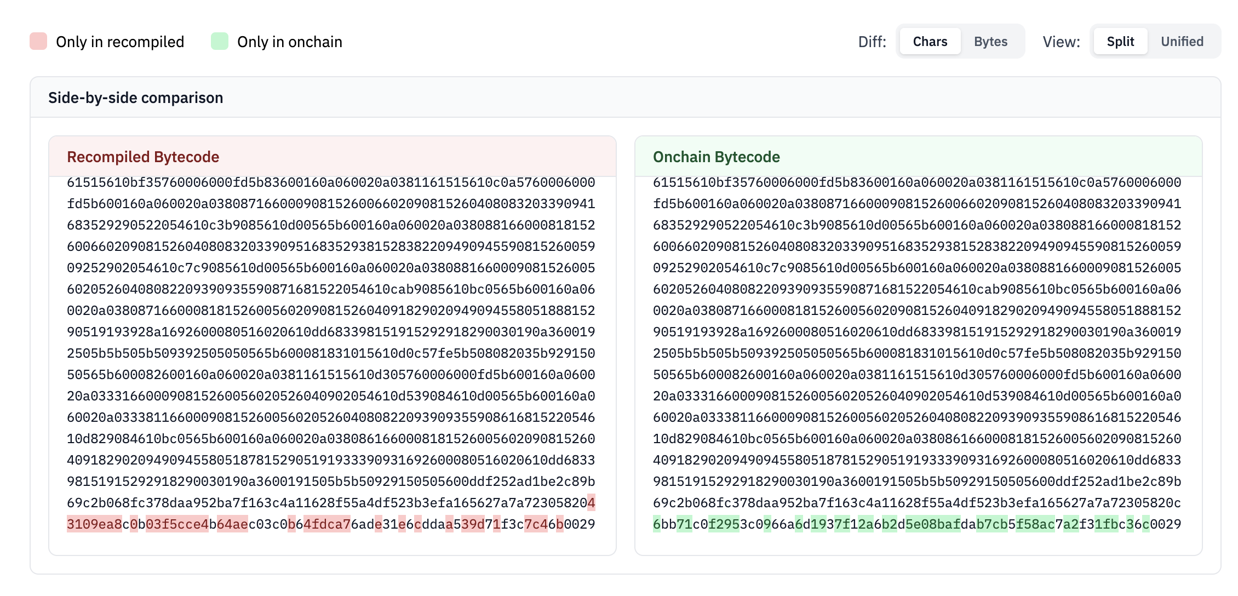Select the Split view option
1238x596 pixels.
pyautogui.click(x=1120, y=41)
